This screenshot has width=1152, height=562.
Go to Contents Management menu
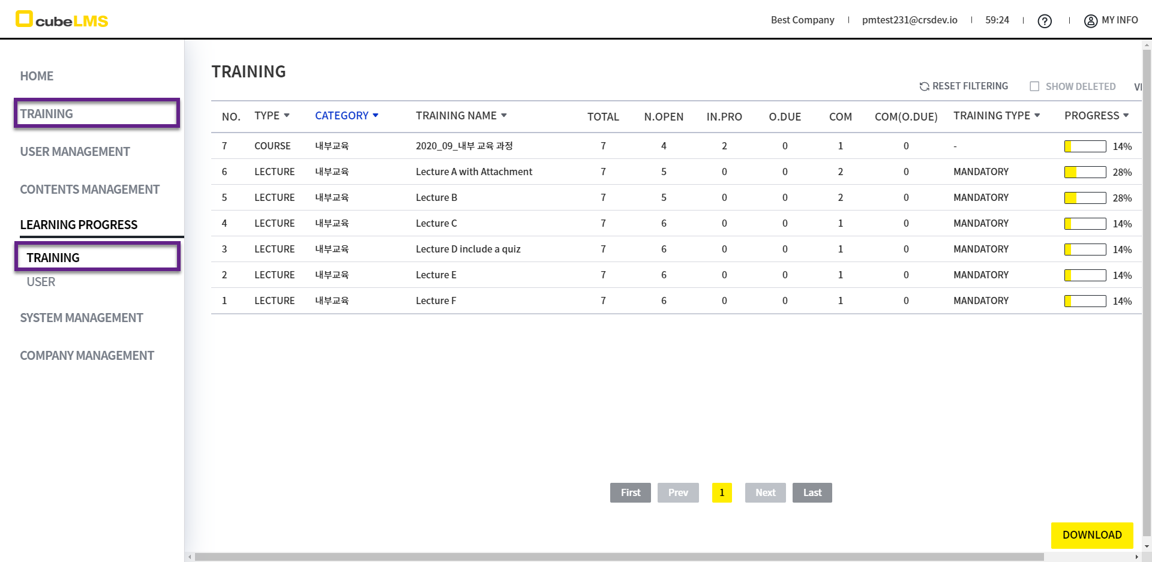pos(89,190)
